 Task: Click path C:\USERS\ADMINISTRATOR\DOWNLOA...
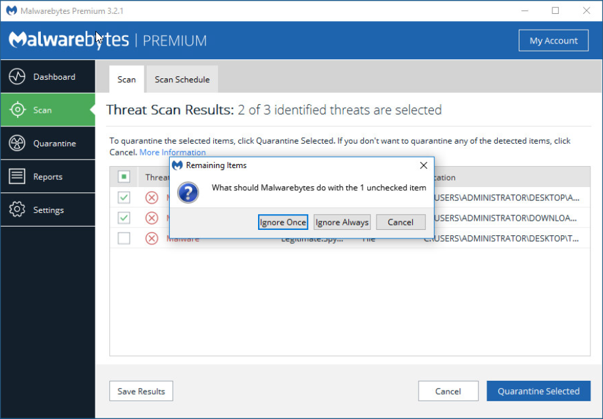tap(506, 218)
